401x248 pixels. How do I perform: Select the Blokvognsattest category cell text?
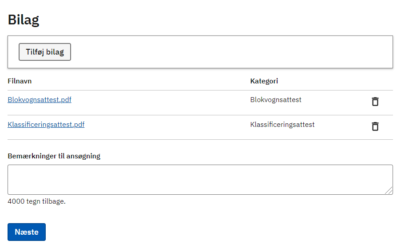(x=276, y=100)
